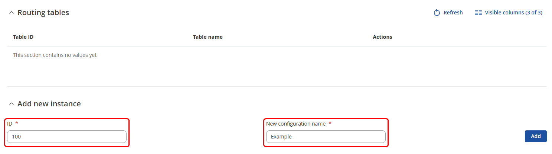
Task: Select the Table name column header
Action: coord(208,37)
